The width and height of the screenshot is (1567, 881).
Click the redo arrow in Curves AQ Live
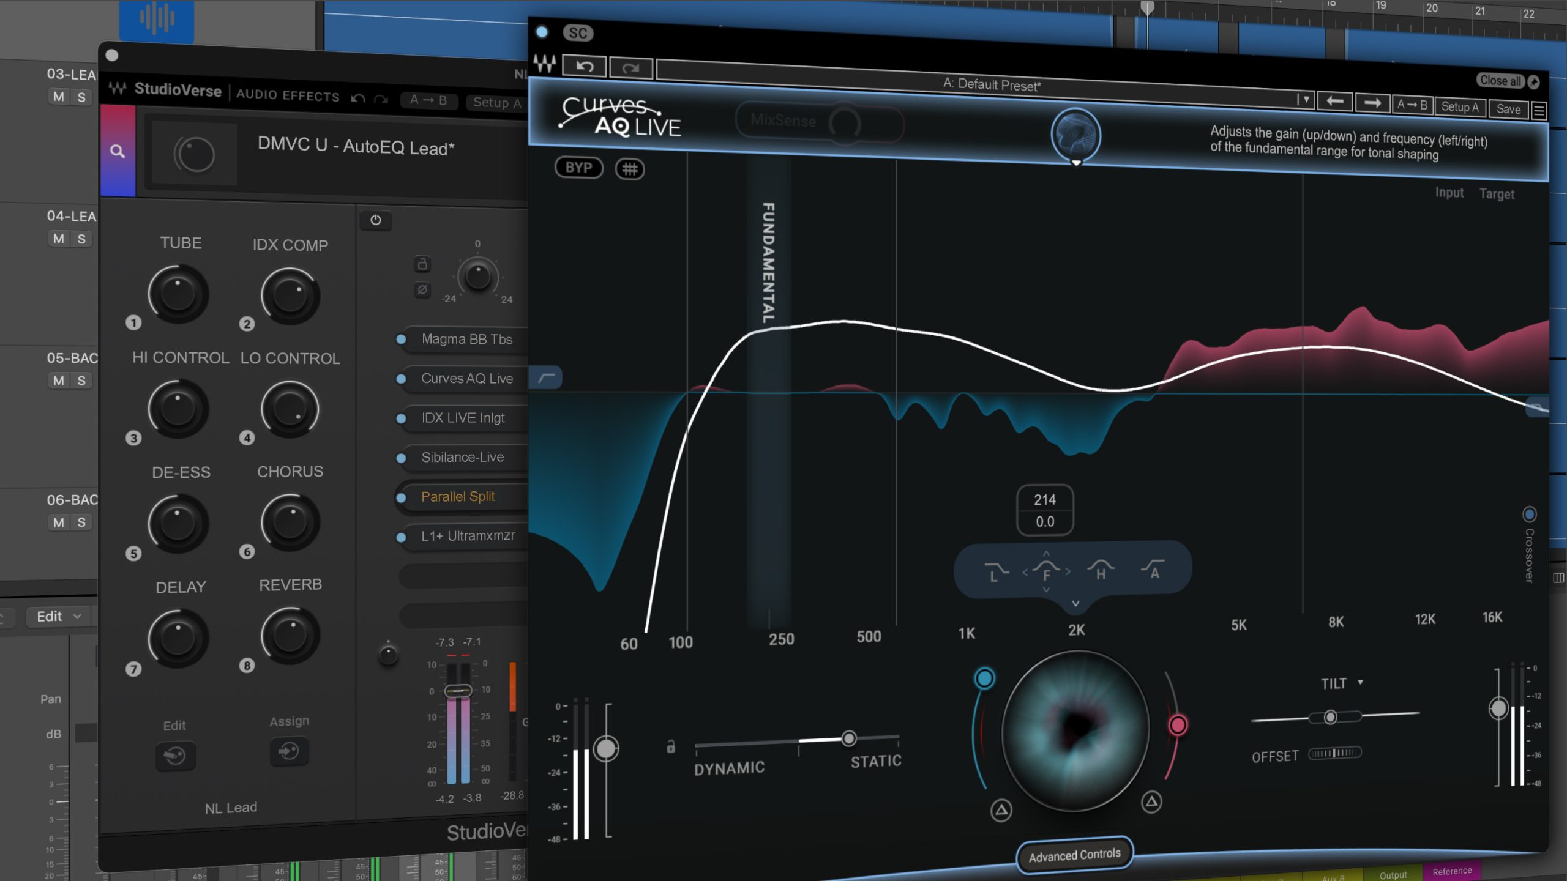(630, 68)
